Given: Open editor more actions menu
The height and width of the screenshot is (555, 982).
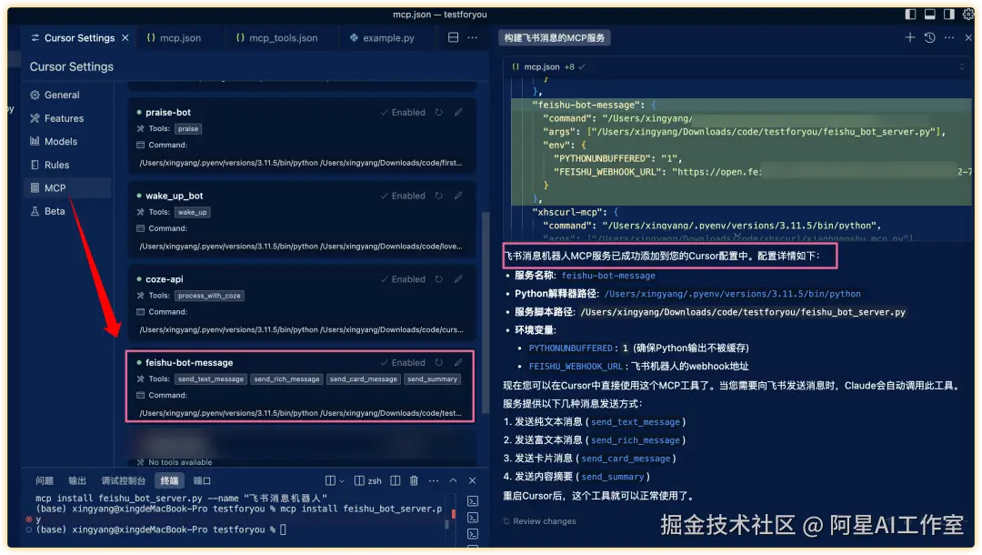Looking at the screenshot, I should tap(472, 37).
